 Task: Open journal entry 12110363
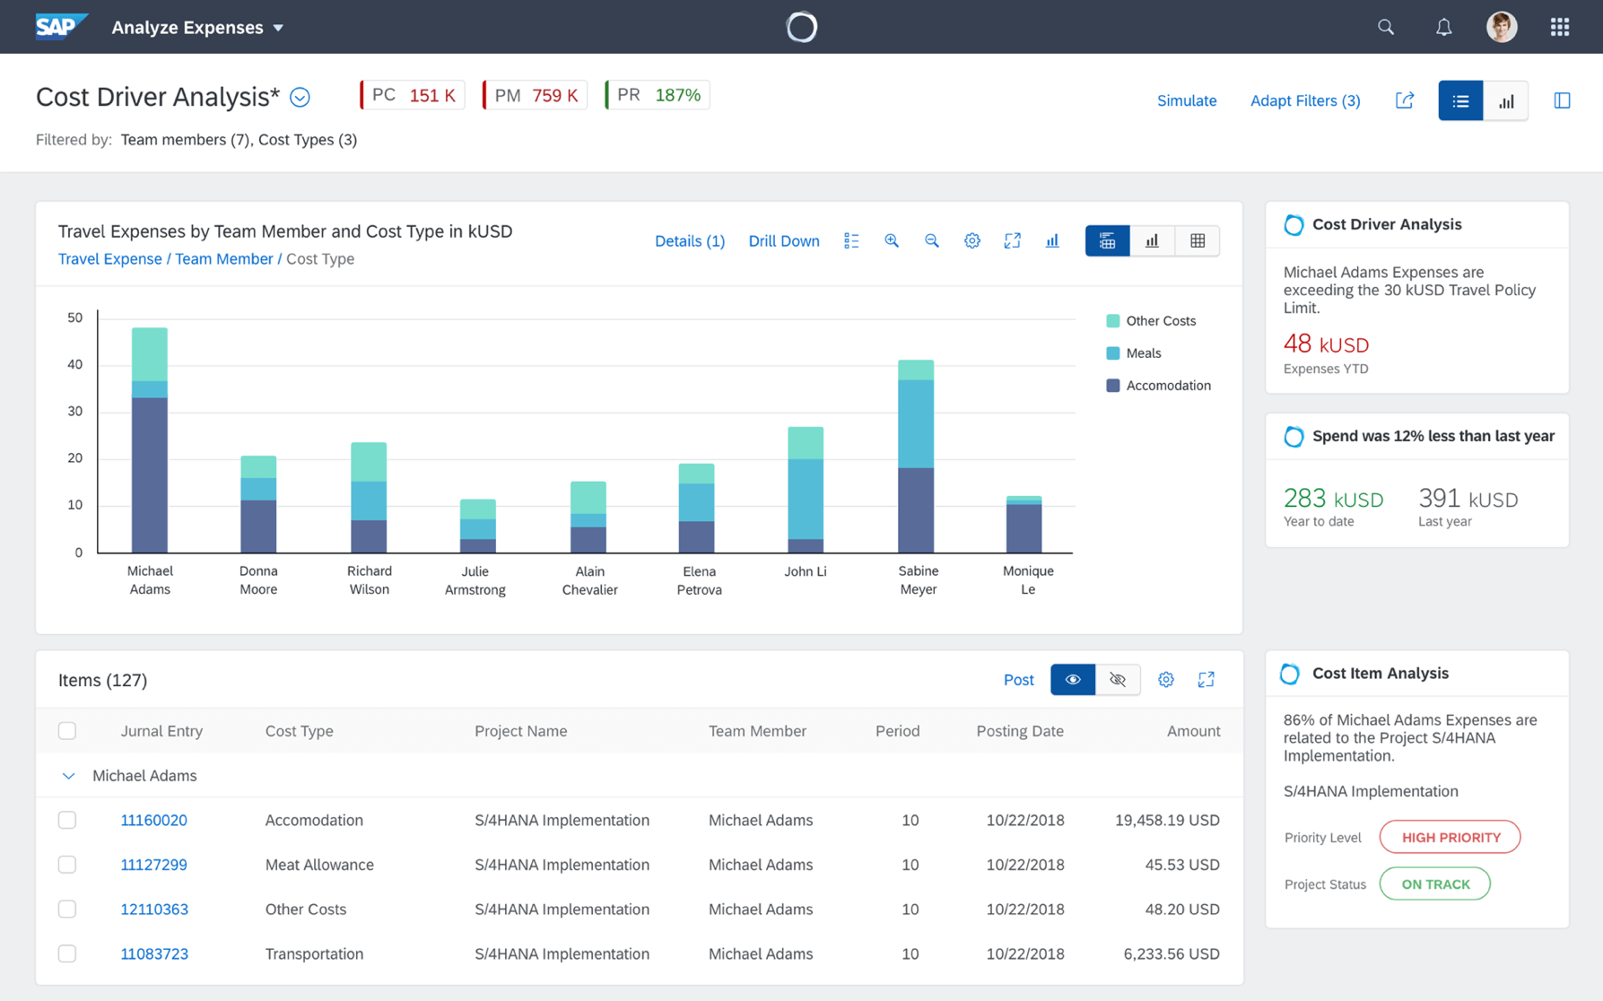coord(154,909)
